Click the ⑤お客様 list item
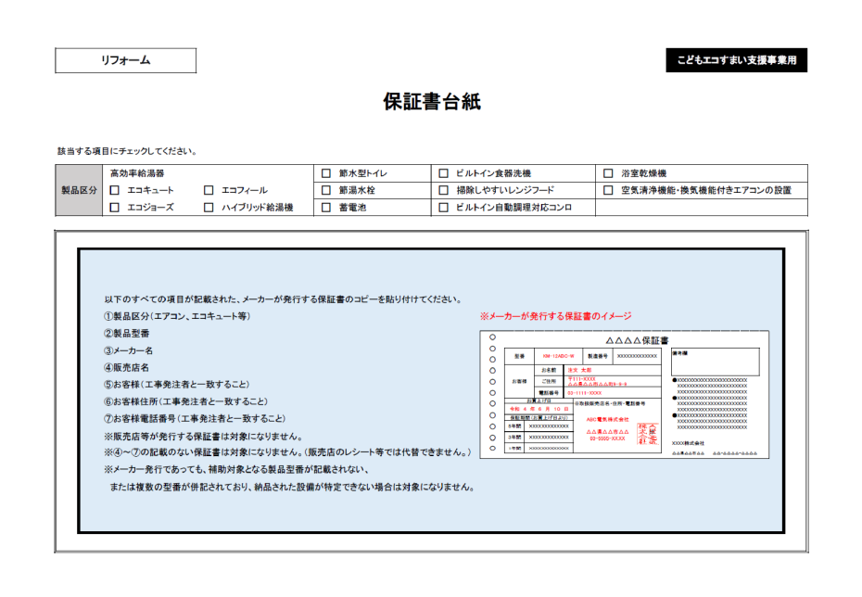The image size is (862, 597). point(177,385)
